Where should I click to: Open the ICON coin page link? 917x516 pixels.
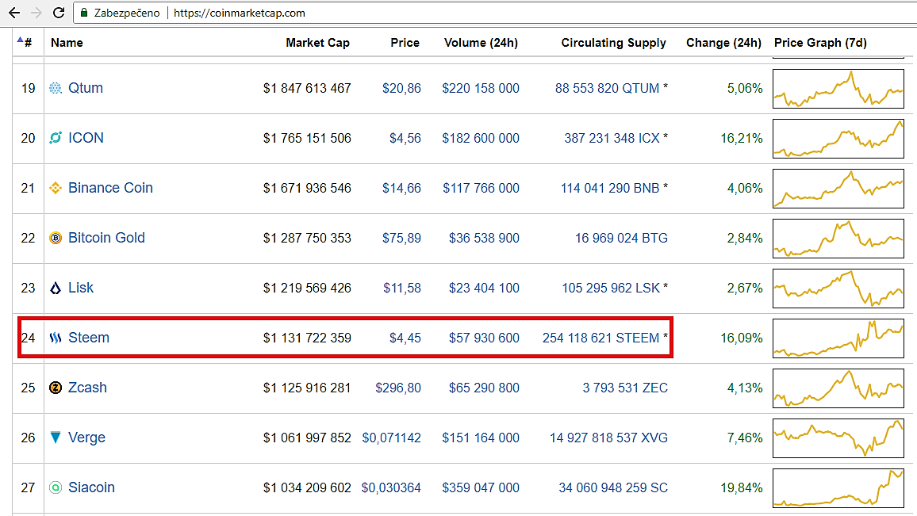(86, 138)
